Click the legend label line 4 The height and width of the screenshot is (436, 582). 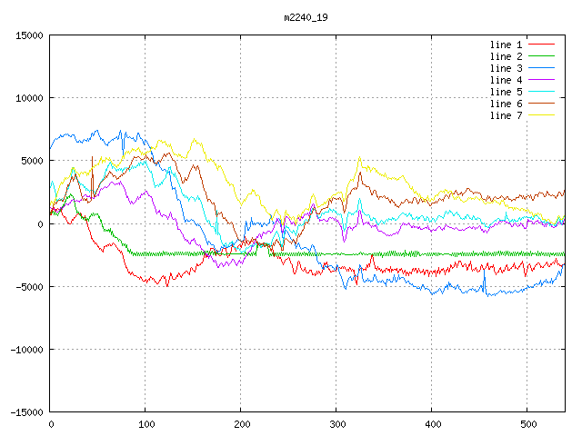click(x=506, y=80)
